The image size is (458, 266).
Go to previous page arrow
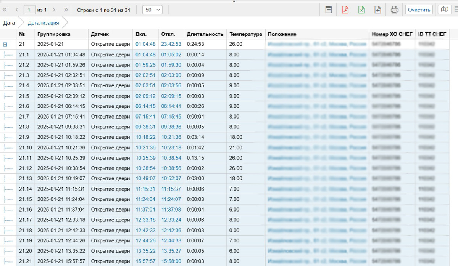coord(16,10)
